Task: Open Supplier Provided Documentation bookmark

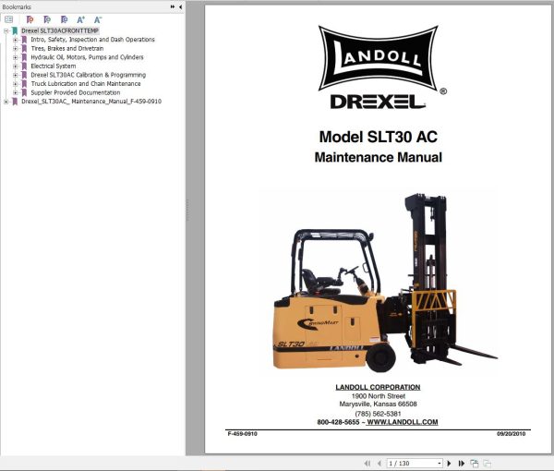Action: click(x=76, y=92)
